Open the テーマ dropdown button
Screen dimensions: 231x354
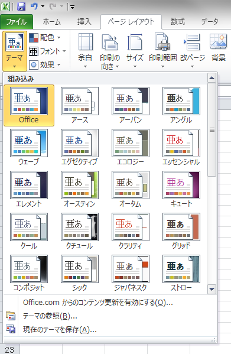[15, 51]
